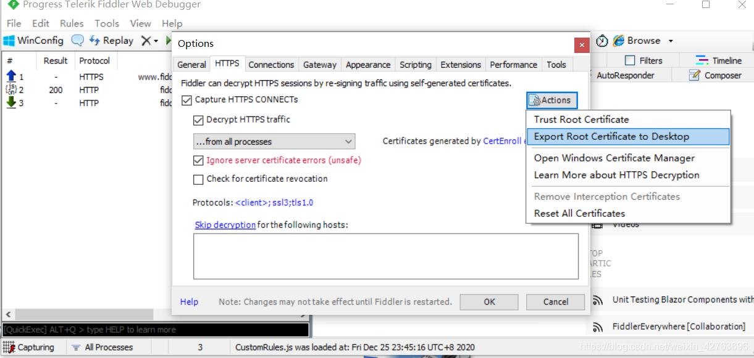The width and height of the screenshot is (754, 358).
Task: Click the Actions button
Action: [552, 100]
